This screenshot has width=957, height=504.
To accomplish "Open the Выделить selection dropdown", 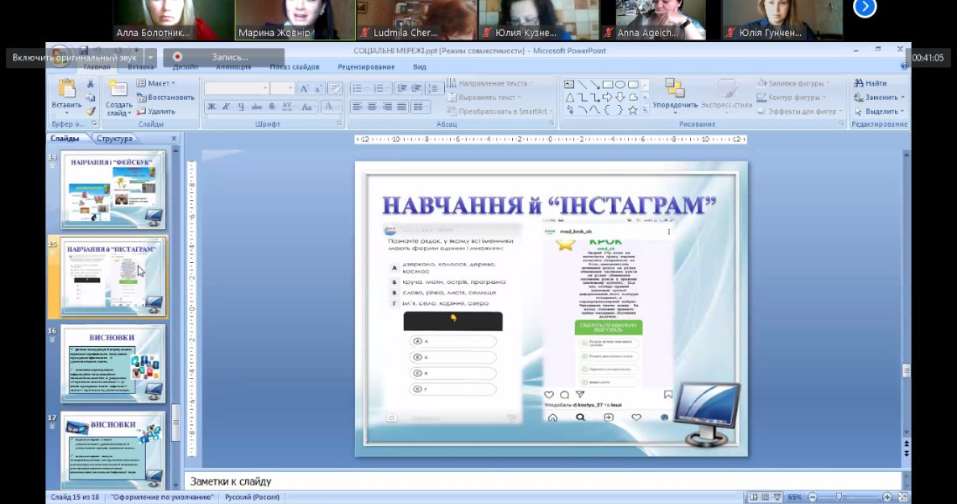I will pyautogui.click(x=879, y=111).
